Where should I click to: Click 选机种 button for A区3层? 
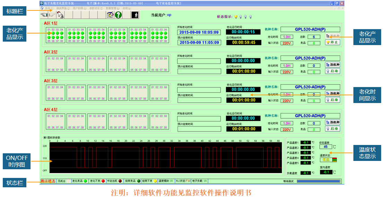333,93
